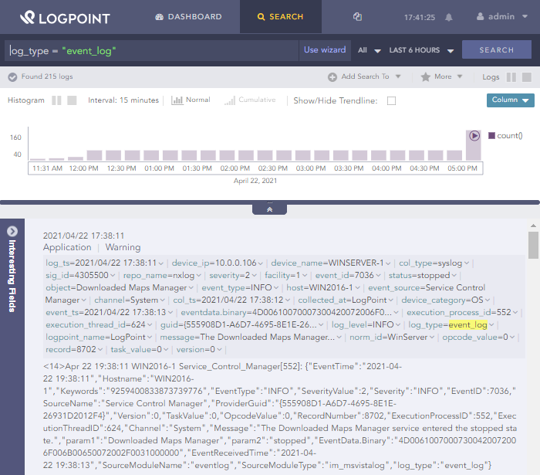Open the LAST 6 HOURS time range dropdown
Image resolution: width=540 pixels, height=475 pixels.
click(421, 50)
